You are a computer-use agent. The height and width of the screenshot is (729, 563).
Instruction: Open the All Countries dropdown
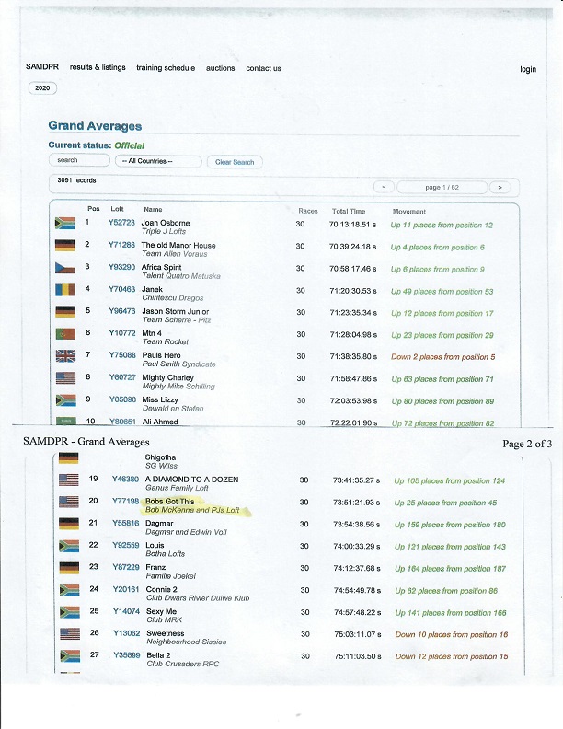pos(160,161)
